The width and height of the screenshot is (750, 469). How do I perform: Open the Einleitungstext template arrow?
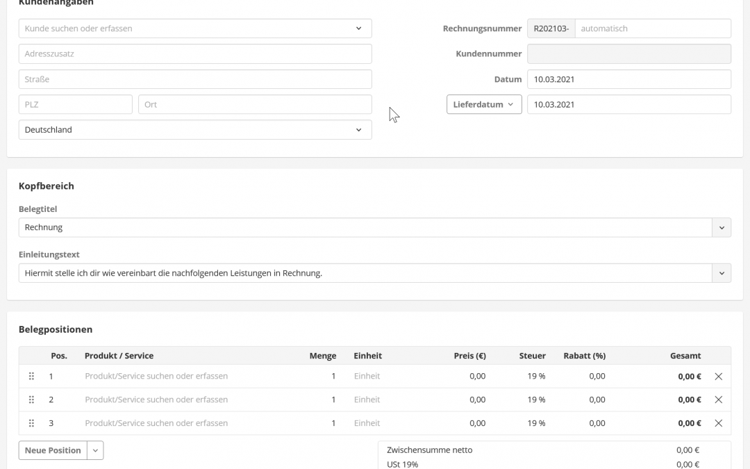(x=722, y=273)
